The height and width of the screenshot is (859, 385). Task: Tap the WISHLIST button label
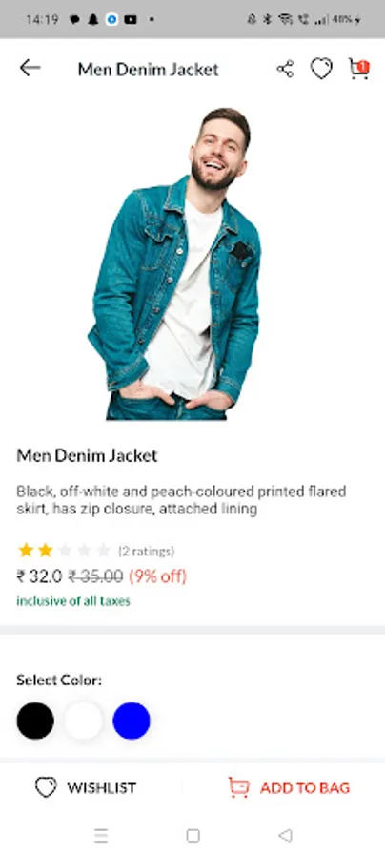[102, 787]
